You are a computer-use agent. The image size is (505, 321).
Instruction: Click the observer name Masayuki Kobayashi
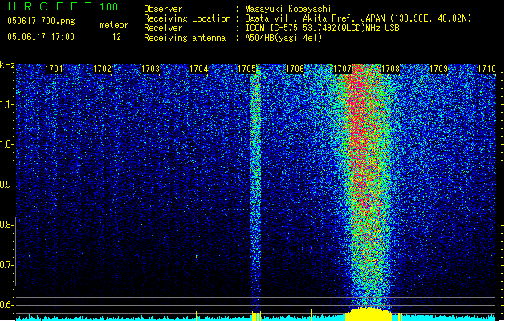tap(287, 9)
